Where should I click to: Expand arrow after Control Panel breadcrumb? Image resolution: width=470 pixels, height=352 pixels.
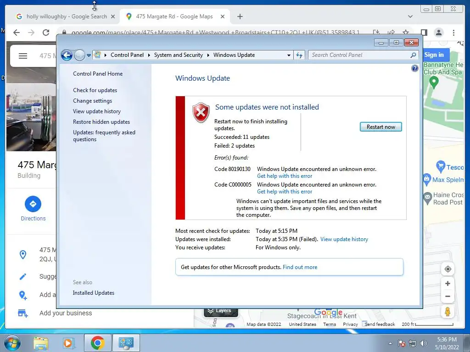[x=149, y=55]
